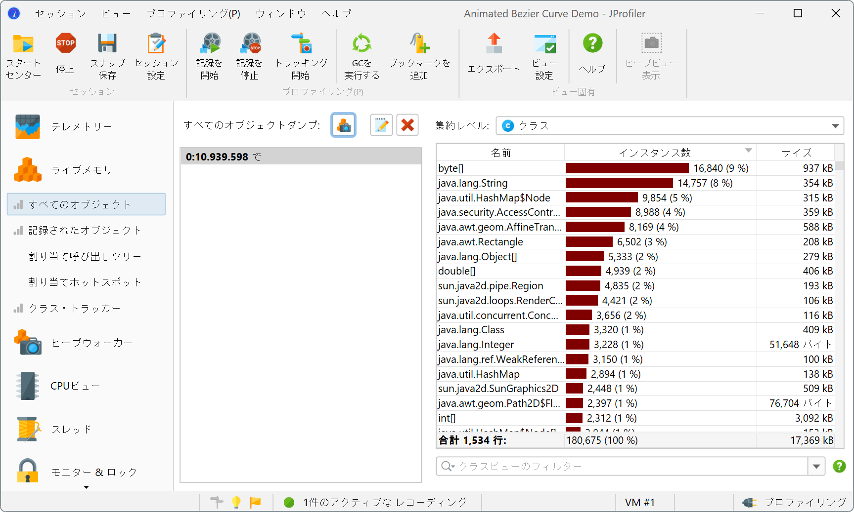The height and width of the screenshot is (512, 854).
Task: Run garbage collection via GCを実行する
Action: point(361,56)
